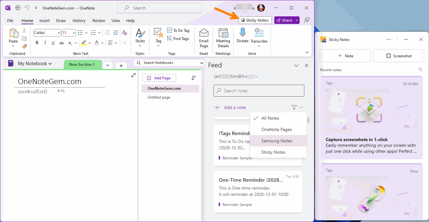Decrease paragraph indent
Image resolution: width=429 pixels, height=222 pixels.
click(107, 33)
